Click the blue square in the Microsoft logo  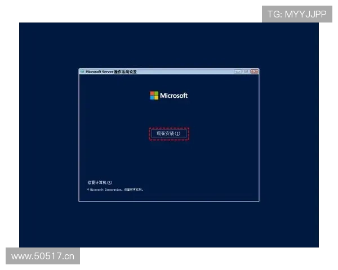pos(152,98)
